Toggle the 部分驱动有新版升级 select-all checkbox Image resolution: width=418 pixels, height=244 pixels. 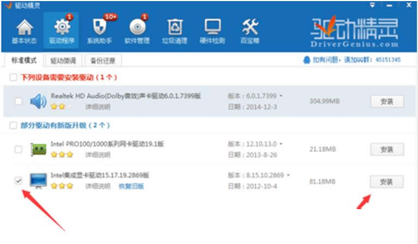(13, 125)
